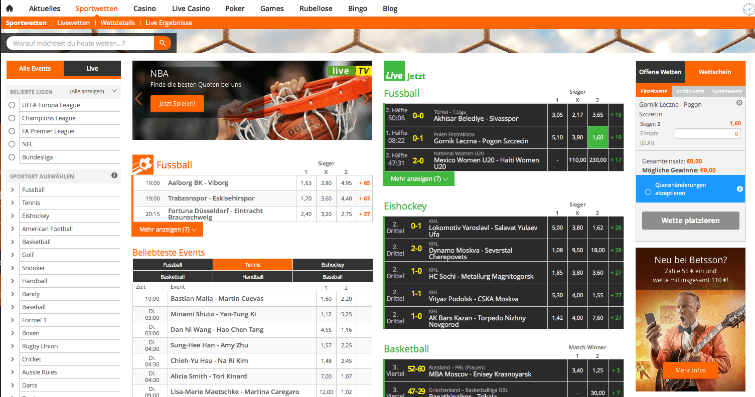Viewport: 755px width, 397px height.
Task: Expand orange Mehr anzeigen (7) under Fussball
Action: click(x=168, y=229)
